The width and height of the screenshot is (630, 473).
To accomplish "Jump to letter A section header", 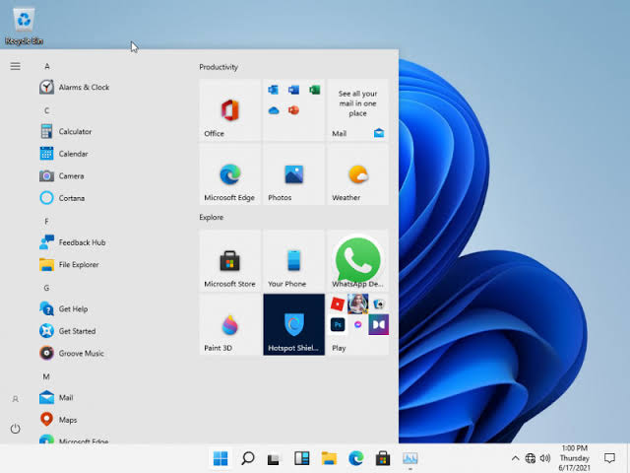I will [x=47, y=66].
